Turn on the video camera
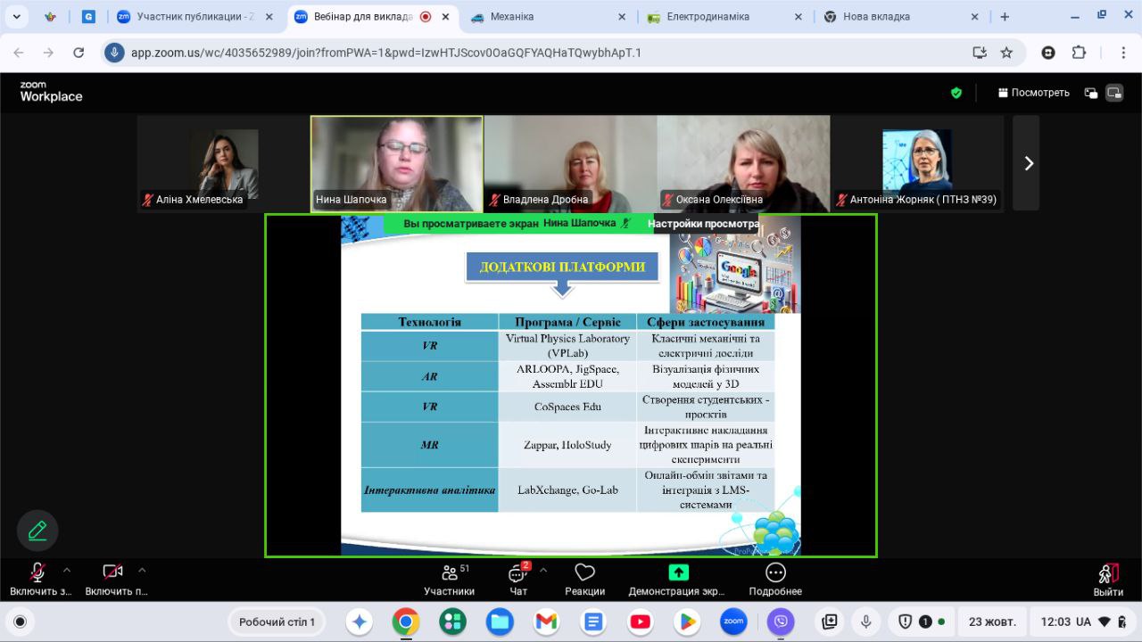Image resolution: width=1142 pixels, height=642 pixels. pyautogui.click(x=112, y=572)
